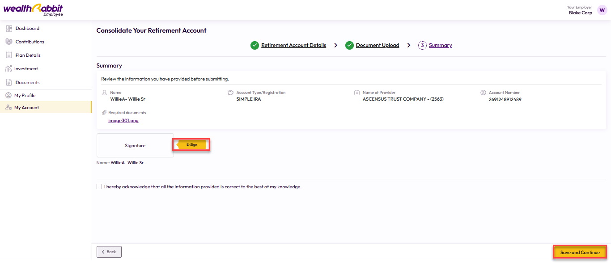Select the WillieA- Willie Sr name value in summary

[128, 99]
